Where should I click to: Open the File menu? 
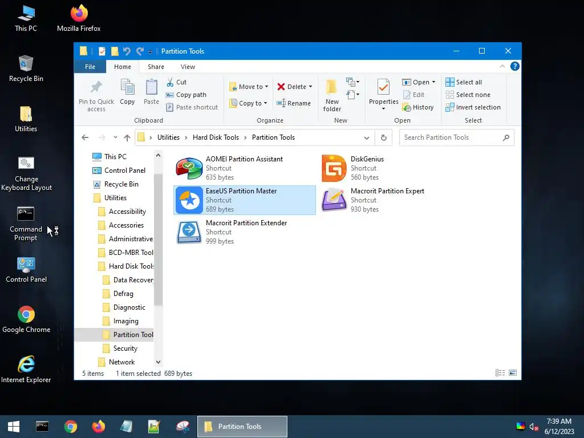90,67
